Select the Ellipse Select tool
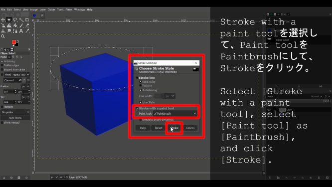 (9, 20)
